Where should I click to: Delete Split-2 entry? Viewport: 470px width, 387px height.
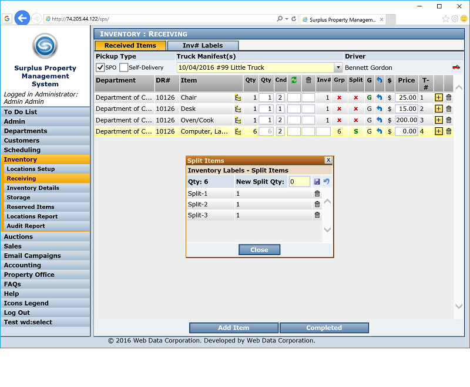(x=317, y=204)
